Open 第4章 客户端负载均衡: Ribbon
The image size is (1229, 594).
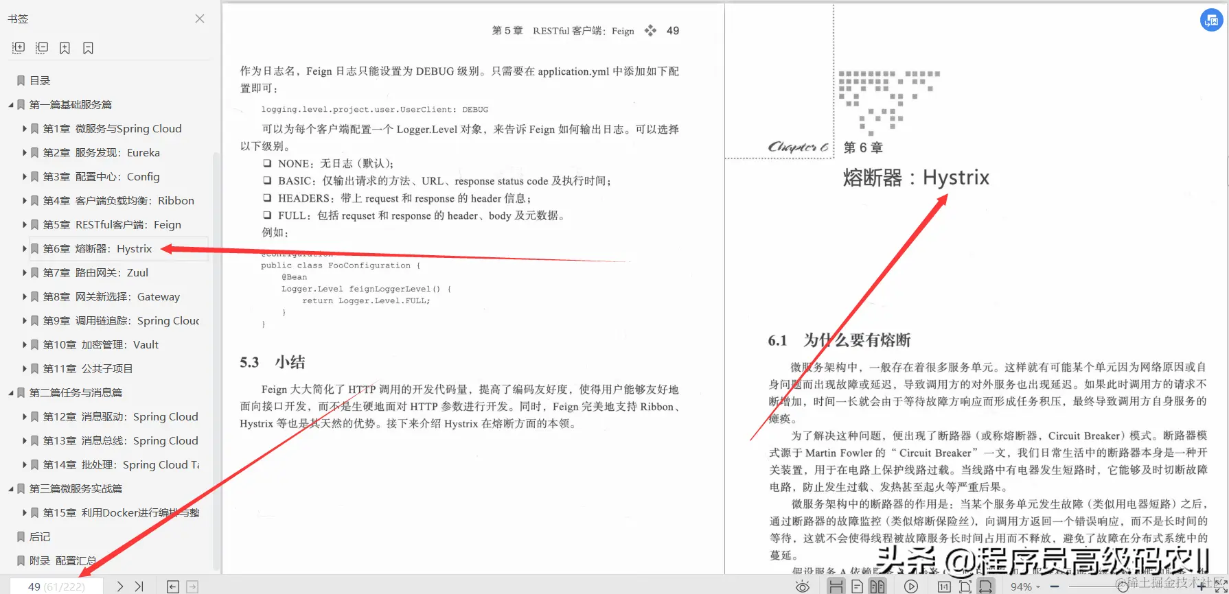(119, 201)
